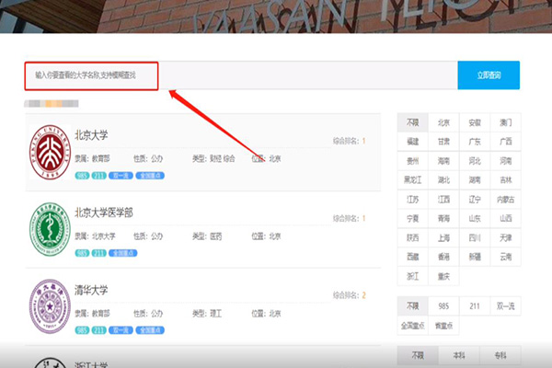Choose 湖南 in the region list

(x=475, y=180)
